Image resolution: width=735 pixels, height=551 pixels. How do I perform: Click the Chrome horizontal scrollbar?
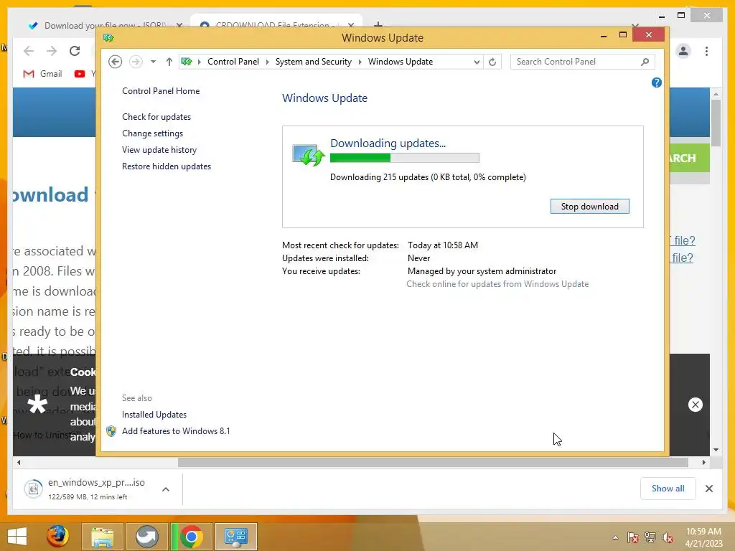(x=433, y=463)
